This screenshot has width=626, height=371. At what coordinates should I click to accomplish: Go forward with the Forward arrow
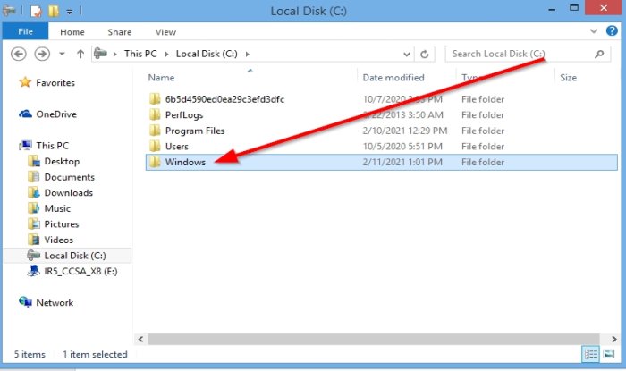pos(42,54)
